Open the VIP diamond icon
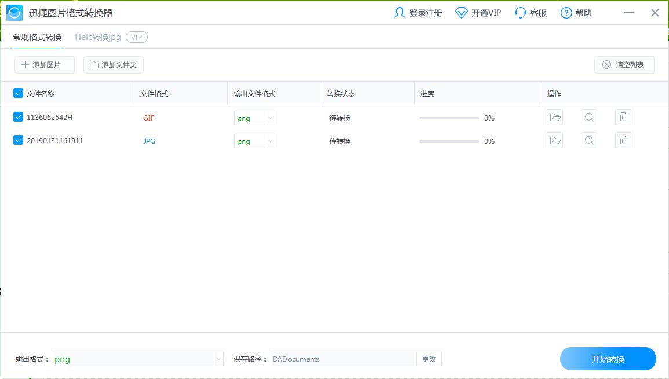 461,13
